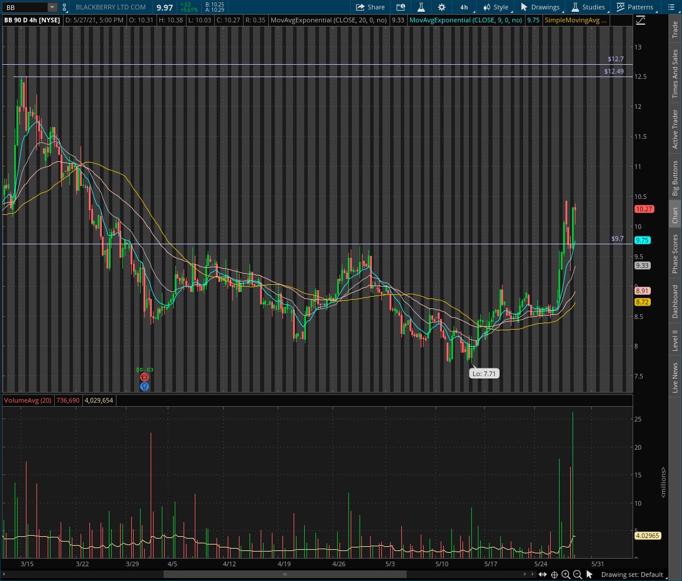This screenshot has height=581, width=682.
Task: Click the zoom in magnifier icon
Action: click(566, 575)
